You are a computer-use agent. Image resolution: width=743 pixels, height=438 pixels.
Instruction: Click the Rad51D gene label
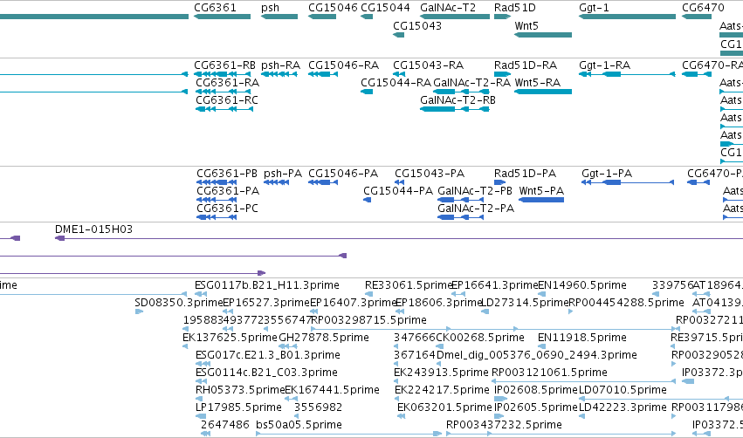pyautogui.click(x=514, y=8)
